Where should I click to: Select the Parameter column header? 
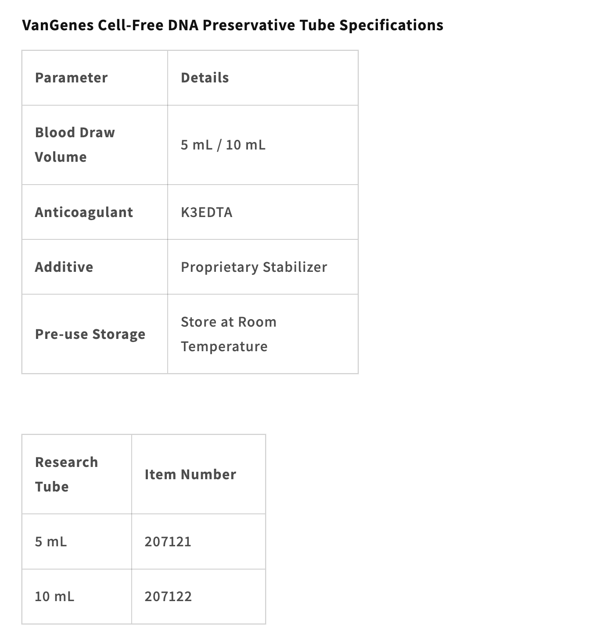coord(71,78)
